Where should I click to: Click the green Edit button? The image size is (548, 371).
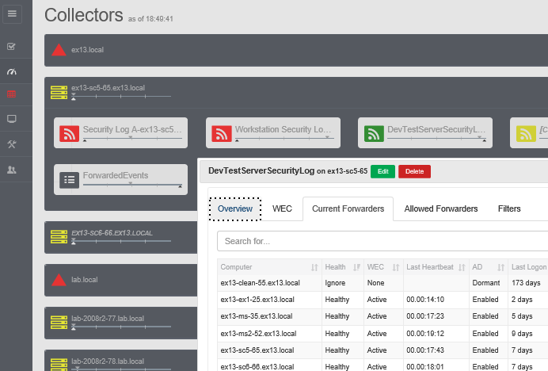[382, 171]
